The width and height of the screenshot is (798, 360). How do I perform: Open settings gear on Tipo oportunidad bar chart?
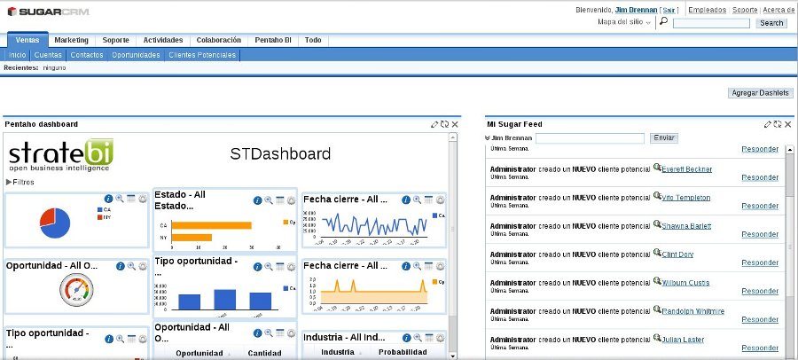pos(292,266)
